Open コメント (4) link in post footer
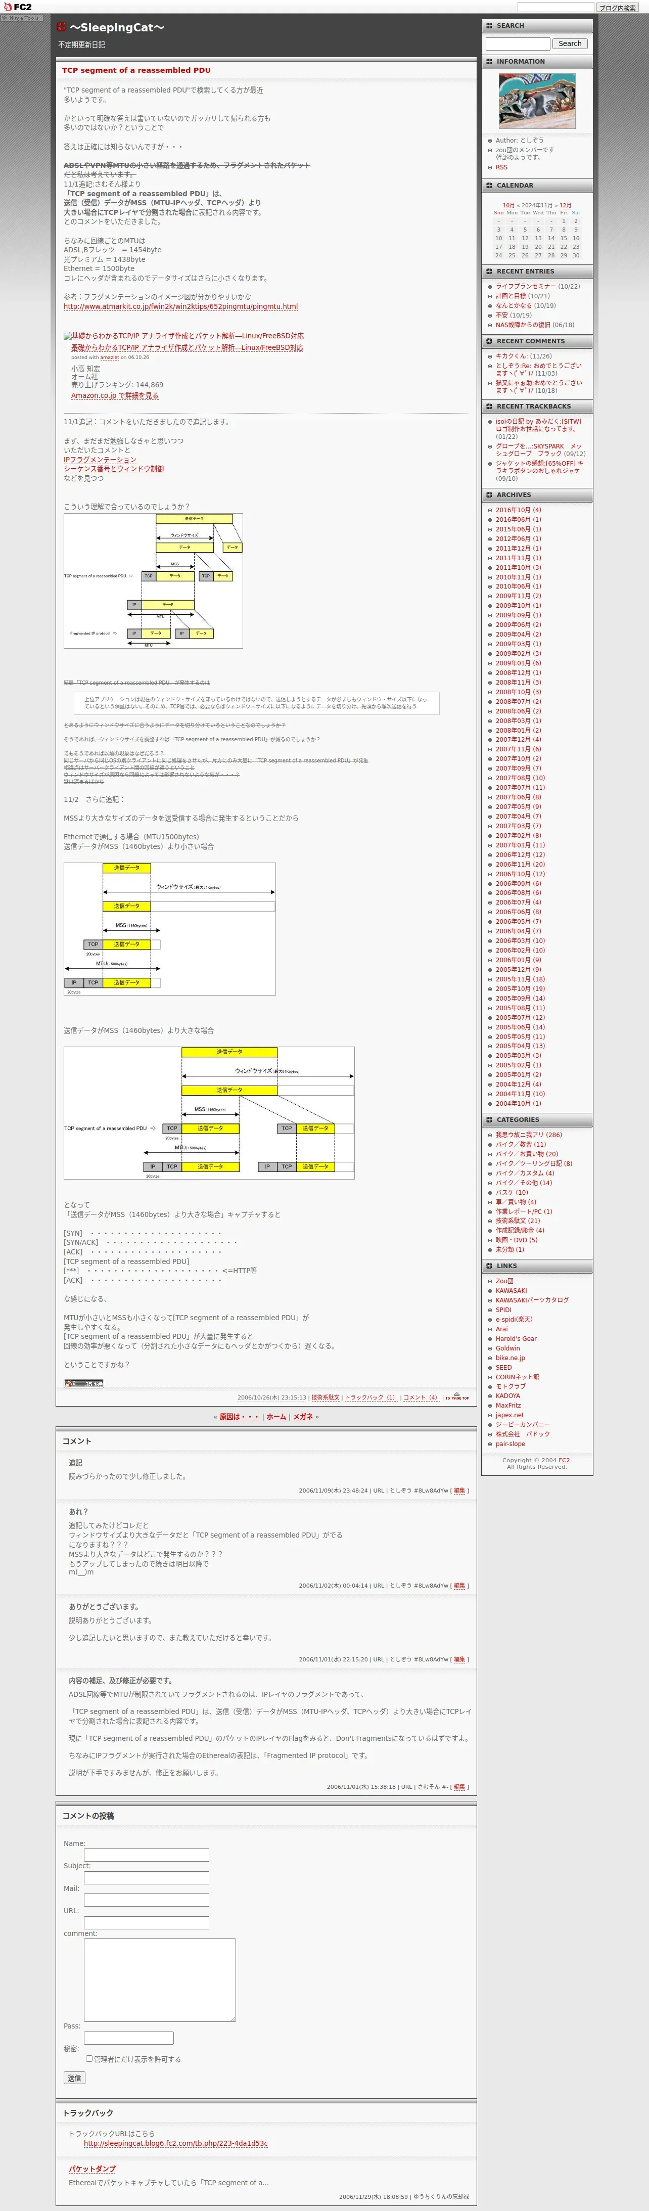 pyautogui.click(x=421, y=1397)
